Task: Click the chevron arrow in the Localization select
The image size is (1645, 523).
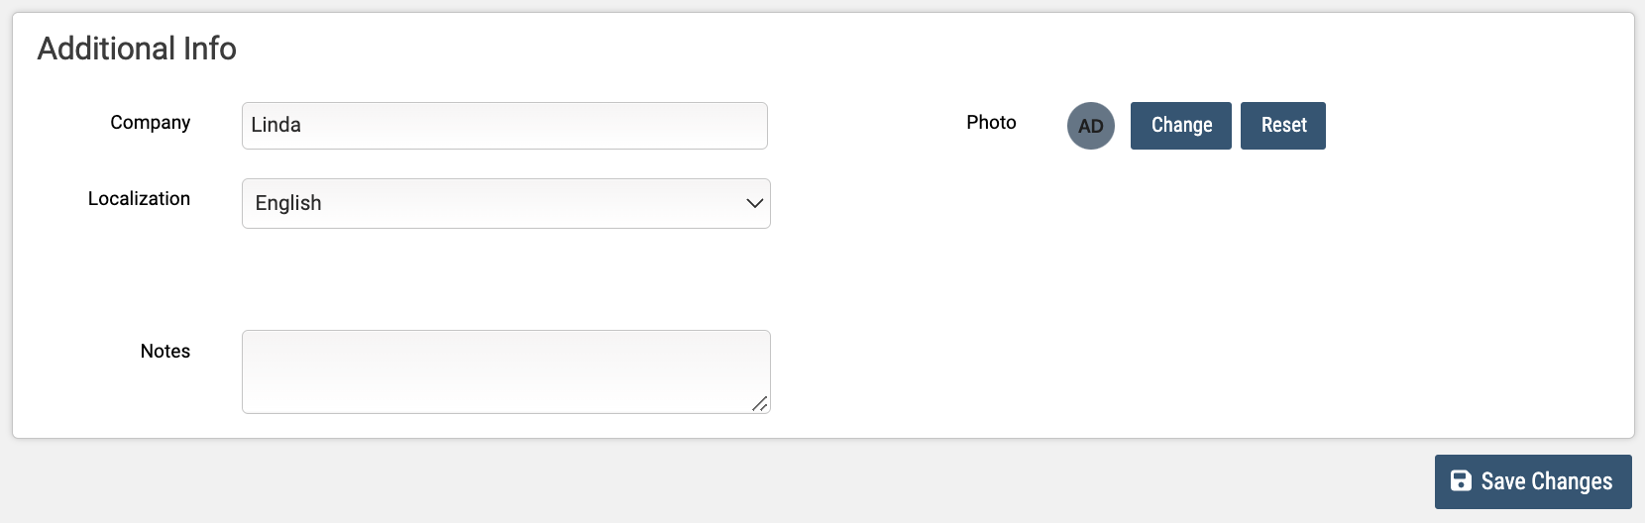Action: [x=754, y=203]
